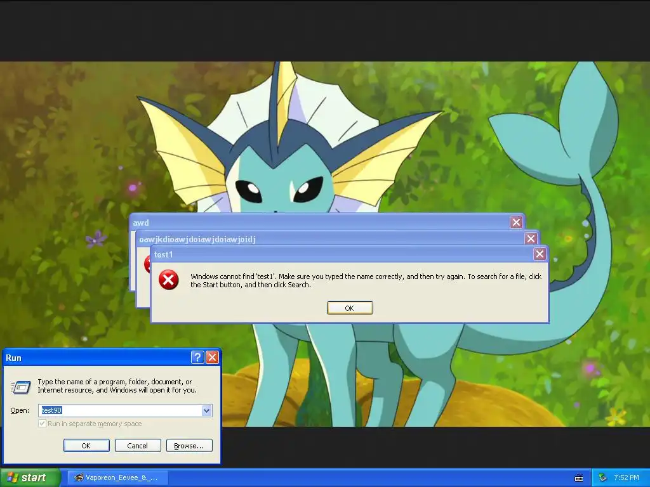Image resolution: width=650 pixels, height=487 pixels.
Task: Close the oawjkdioawjdoiawjdoiawjoidj error window
Action: [x=531, y=238]
